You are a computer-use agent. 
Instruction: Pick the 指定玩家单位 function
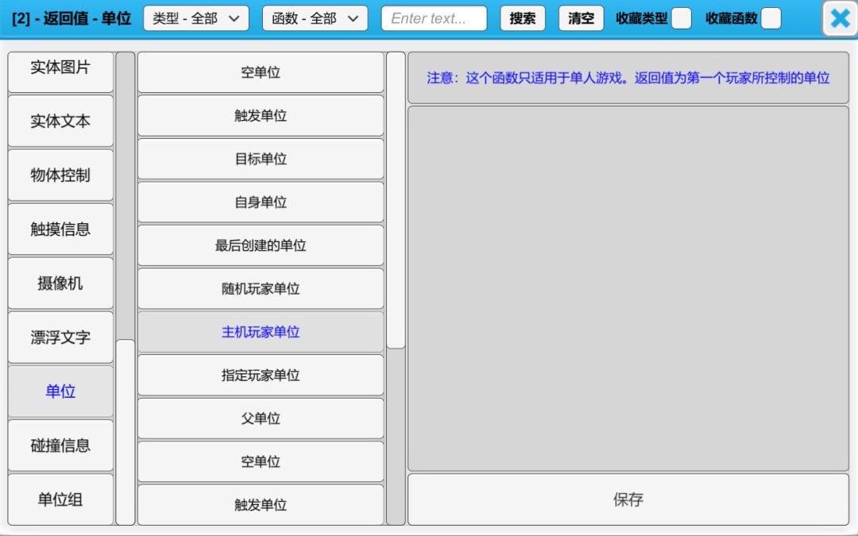coord(261,375)
